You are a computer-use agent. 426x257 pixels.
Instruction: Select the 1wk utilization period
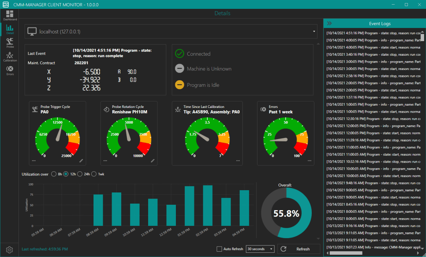pos(94,174)
